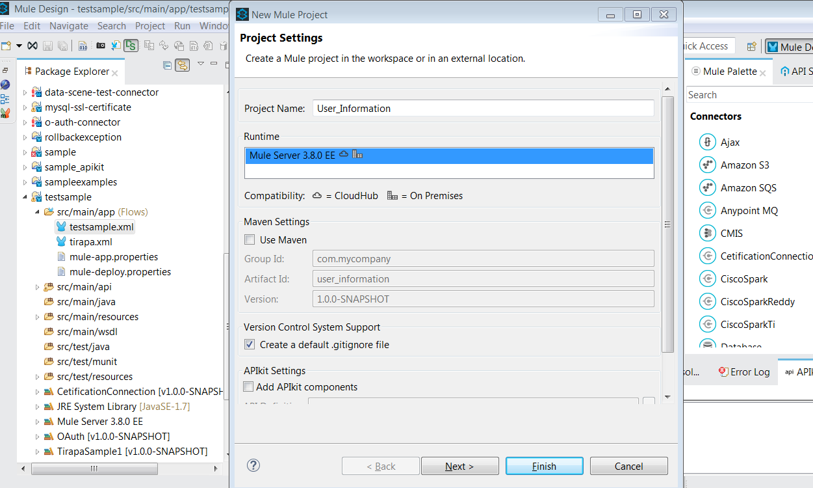
Task: Close the Package Explorer tab
Action: (115, 73)
